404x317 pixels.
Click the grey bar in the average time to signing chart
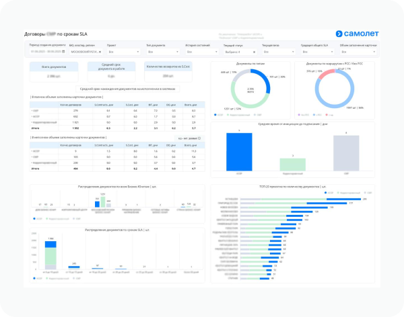click(346, 153)
